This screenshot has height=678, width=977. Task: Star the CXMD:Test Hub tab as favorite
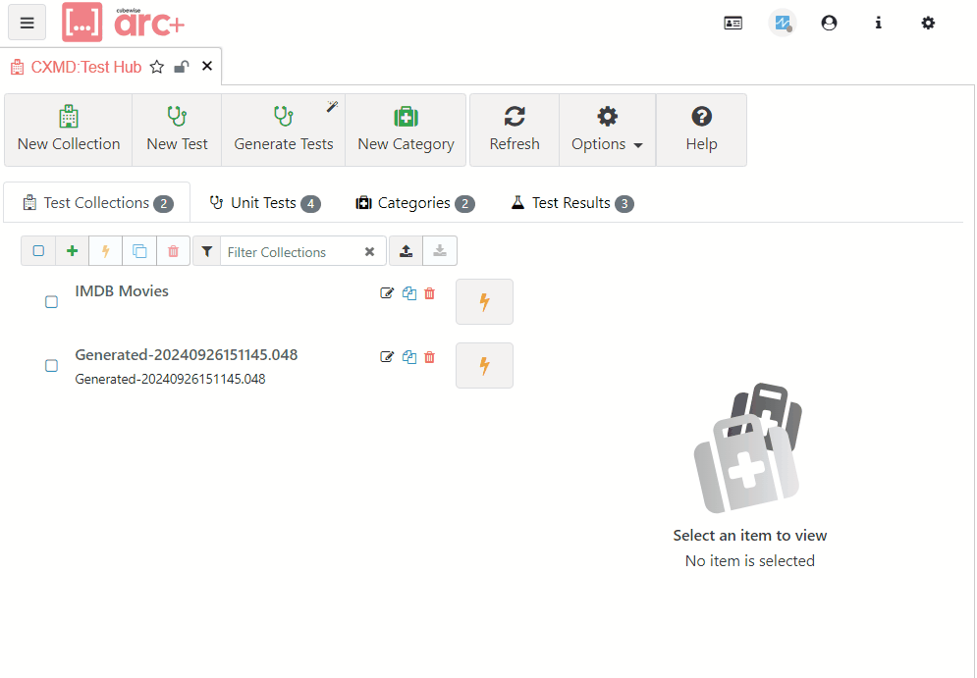157,67
